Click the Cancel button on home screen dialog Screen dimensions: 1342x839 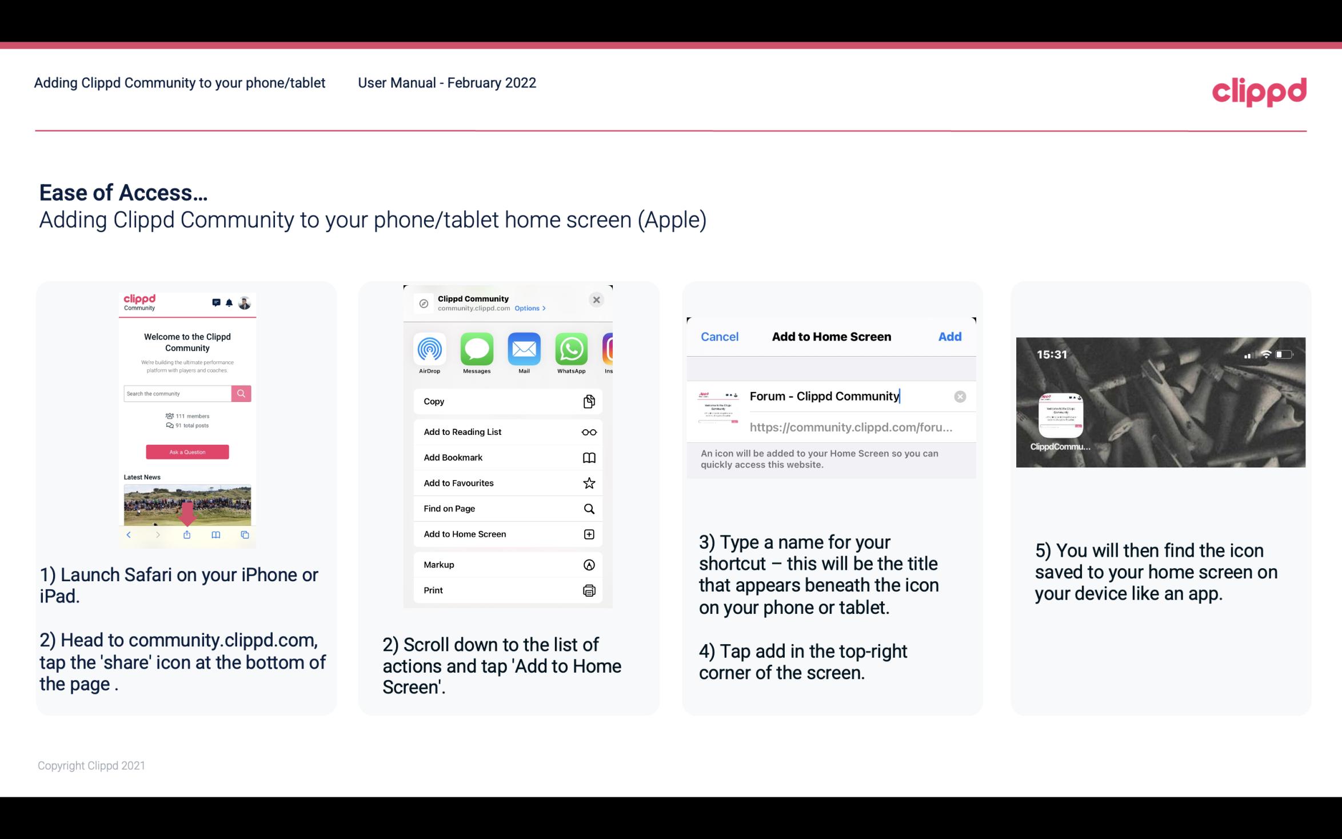(x=720, y=335)
